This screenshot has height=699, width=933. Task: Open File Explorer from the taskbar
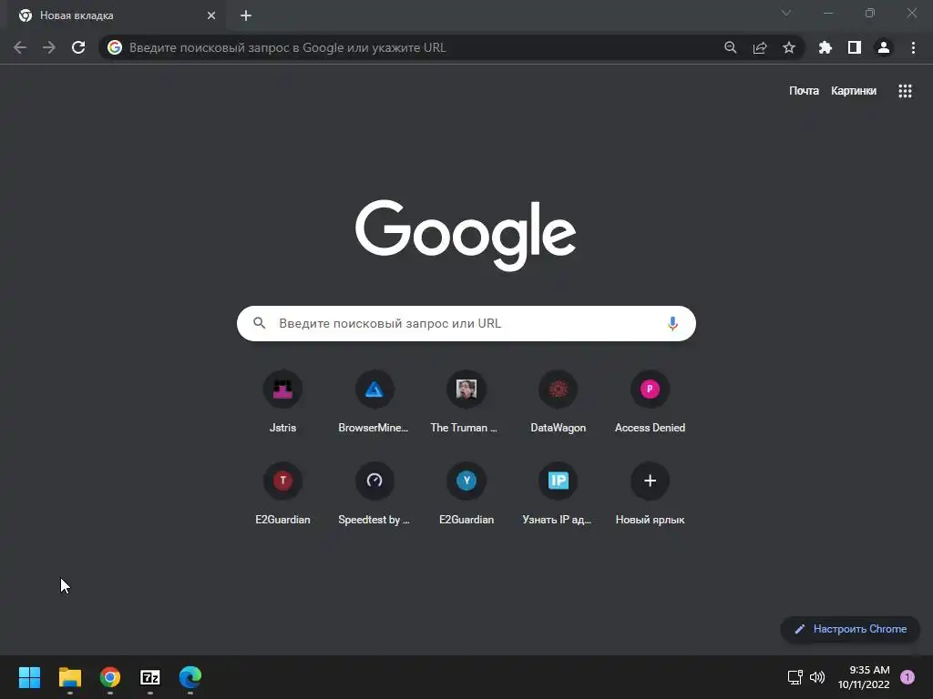click(x=69, y=677)
